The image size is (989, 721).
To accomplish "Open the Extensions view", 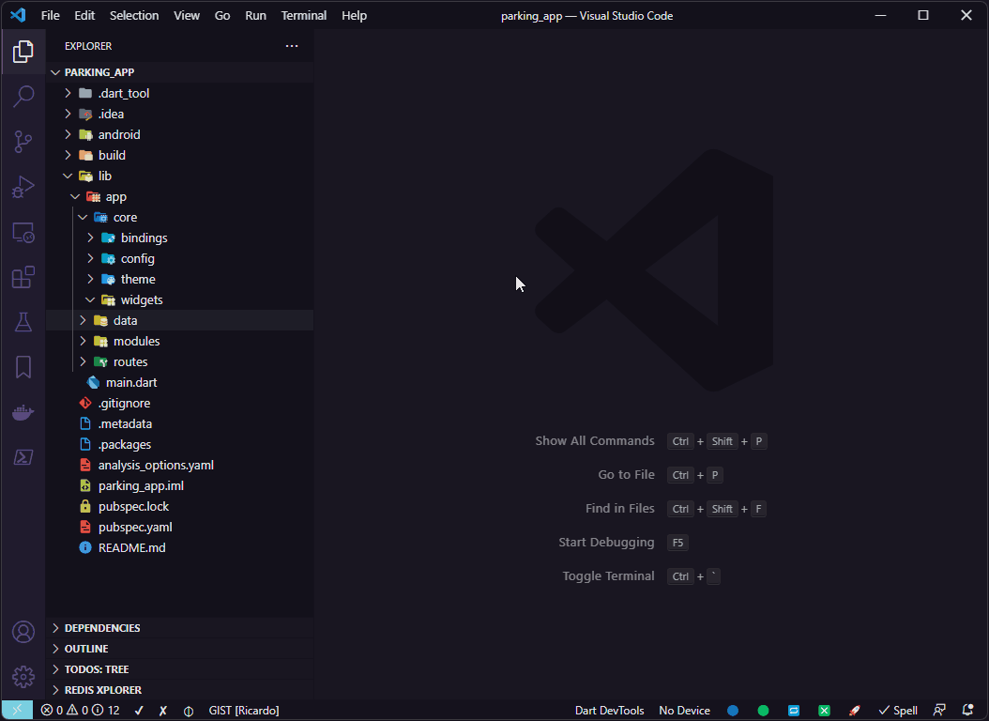I will pyautogui.click(x=23, y=278).
